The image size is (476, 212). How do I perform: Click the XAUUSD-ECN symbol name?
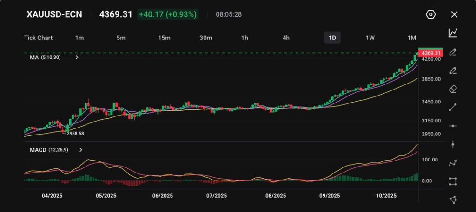(x=54, y=14)
